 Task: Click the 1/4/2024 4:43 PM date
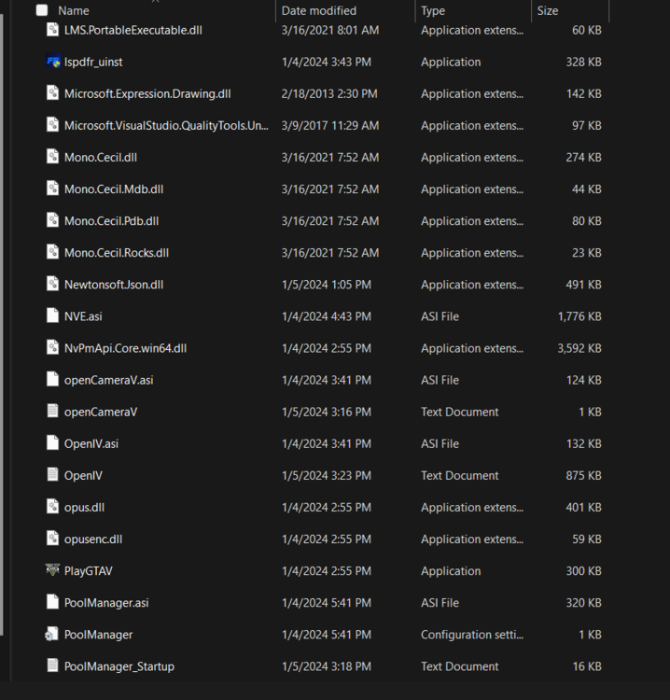[327, 316]
